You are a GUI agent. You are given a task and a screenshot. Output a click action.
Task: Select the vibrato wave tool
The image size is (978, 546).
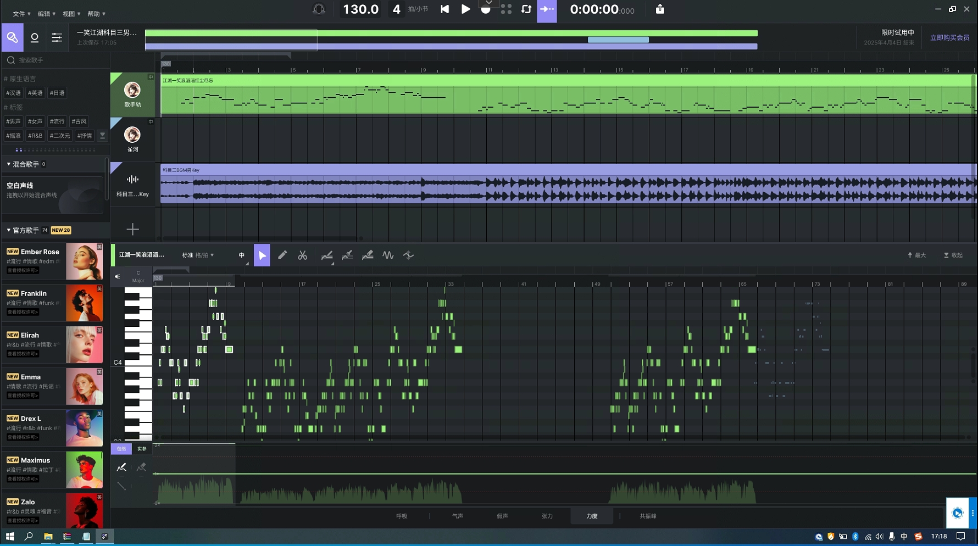tap(388, 255)
